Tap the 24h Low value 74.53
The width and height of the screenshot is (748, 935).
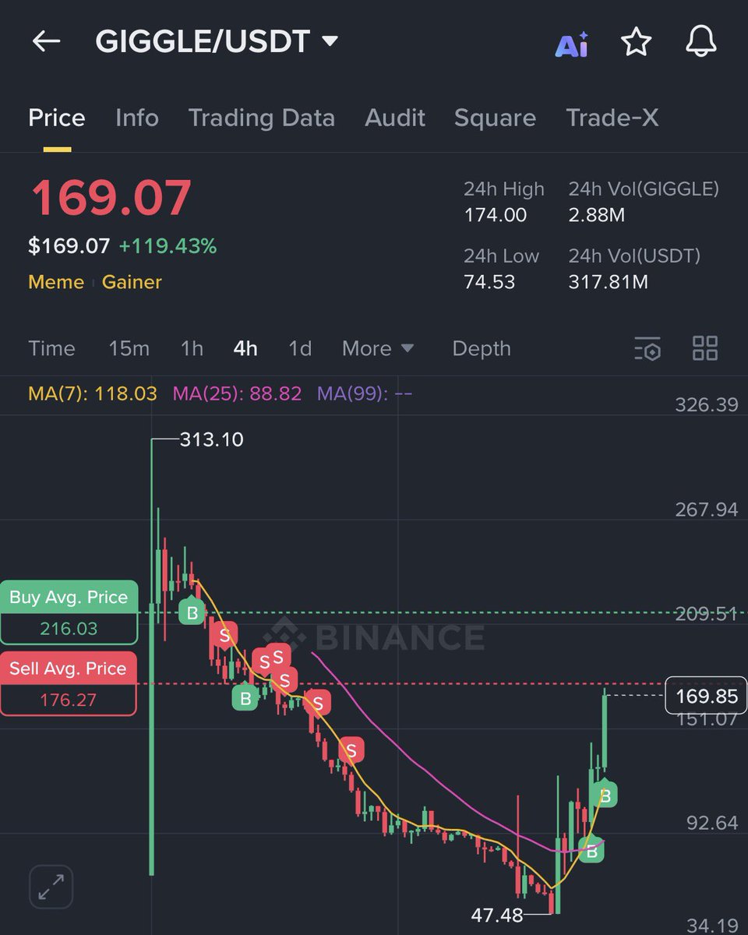click(489, 282)
